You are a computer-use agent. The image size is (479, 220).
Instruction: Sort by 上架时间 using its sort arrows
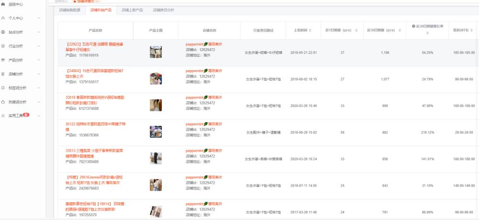click(x=310, y=31)
